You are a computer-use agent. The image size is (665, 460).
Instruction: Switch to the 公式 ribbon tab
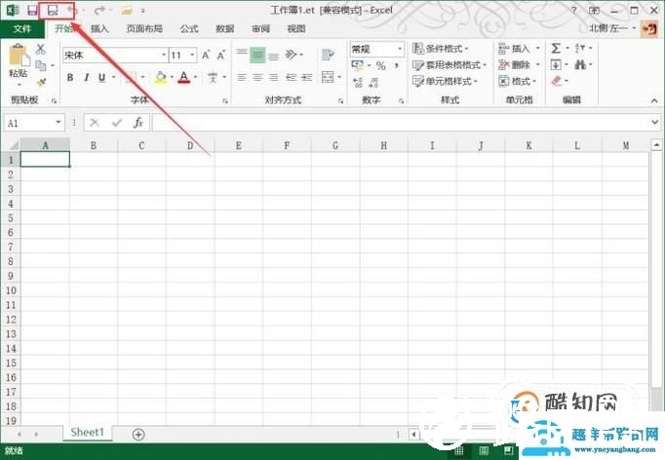189,29
